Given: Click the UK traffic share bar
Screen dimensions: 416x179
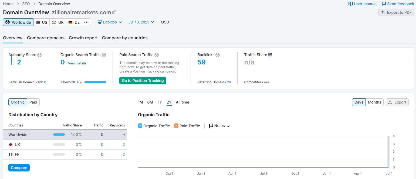Looking at the screenshot, I should pos(59,144).
